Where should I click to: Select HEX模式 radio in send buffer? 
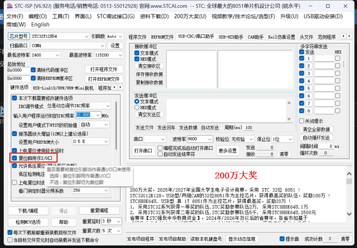137,108
